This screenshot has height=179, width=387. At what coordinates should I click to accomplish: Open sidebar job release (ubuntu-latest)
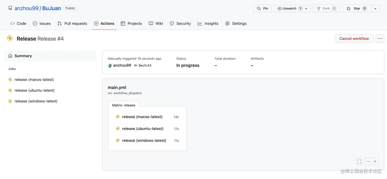pyautogui.click(x=35, y=90)
